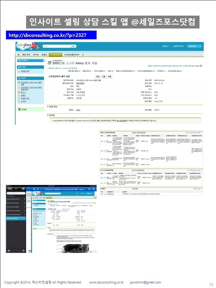Open the 에스비컨설팅 link in the copyright notice
Viewport: 216px width, 288px height.
(x=121, y=121)
